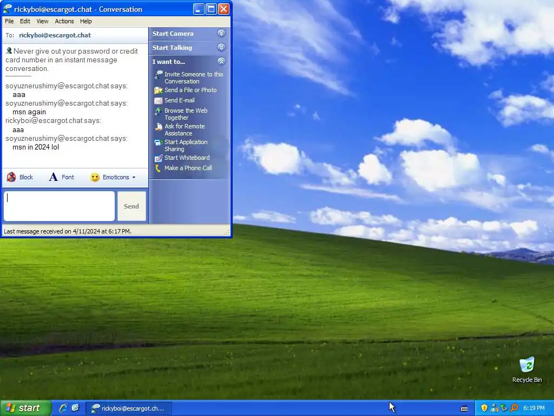Open the Recycle Bin desktop icon

tap(527, 370)
